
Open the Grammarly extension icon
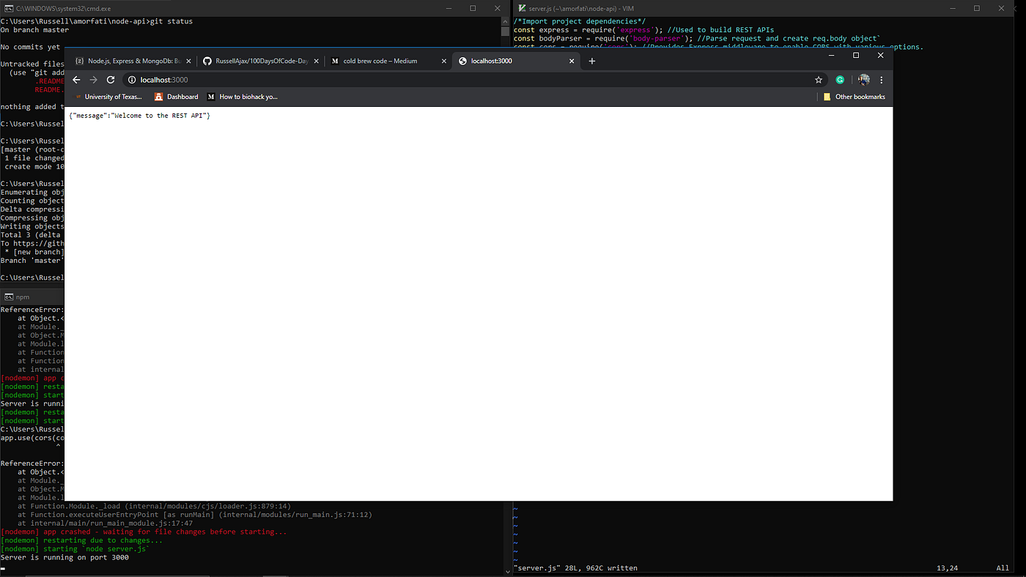(839, 80)
